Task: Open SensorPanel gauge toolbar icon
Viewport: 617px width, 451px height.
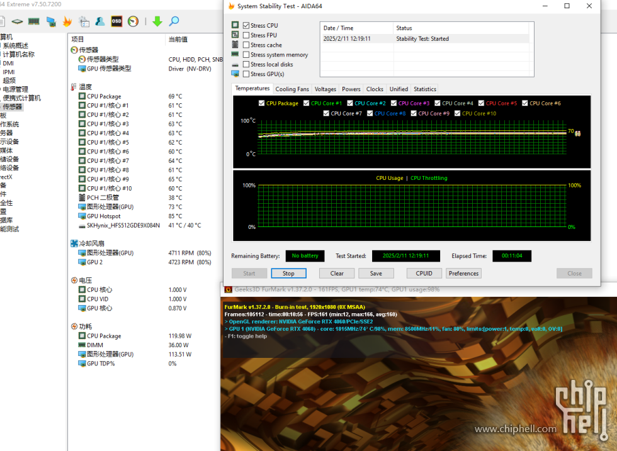Action: click(133, 21)
